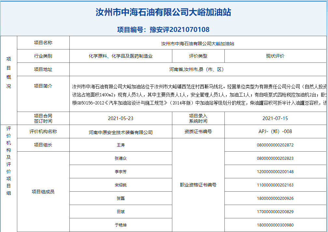Select the system entry date 2021-07-15
Screen dimensions: 328x232
click(275, 118)
